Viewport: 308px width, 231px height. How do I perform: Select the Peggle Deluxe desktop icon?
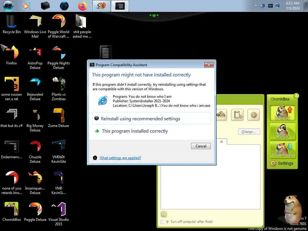35,212
